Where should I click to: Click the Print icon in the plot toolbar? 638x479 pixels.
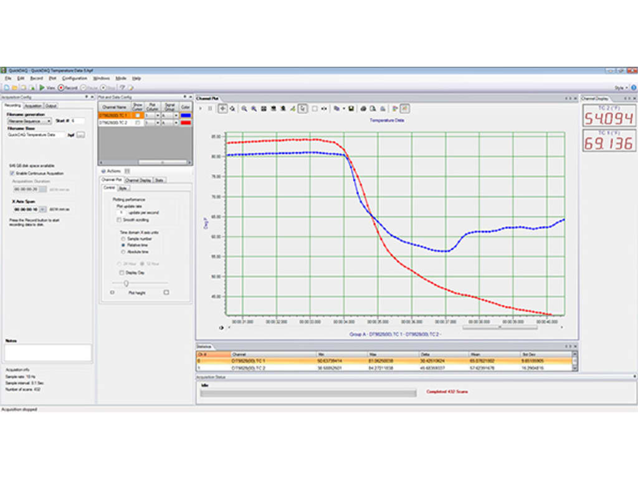pyautogui.click(x=363, y=108)
